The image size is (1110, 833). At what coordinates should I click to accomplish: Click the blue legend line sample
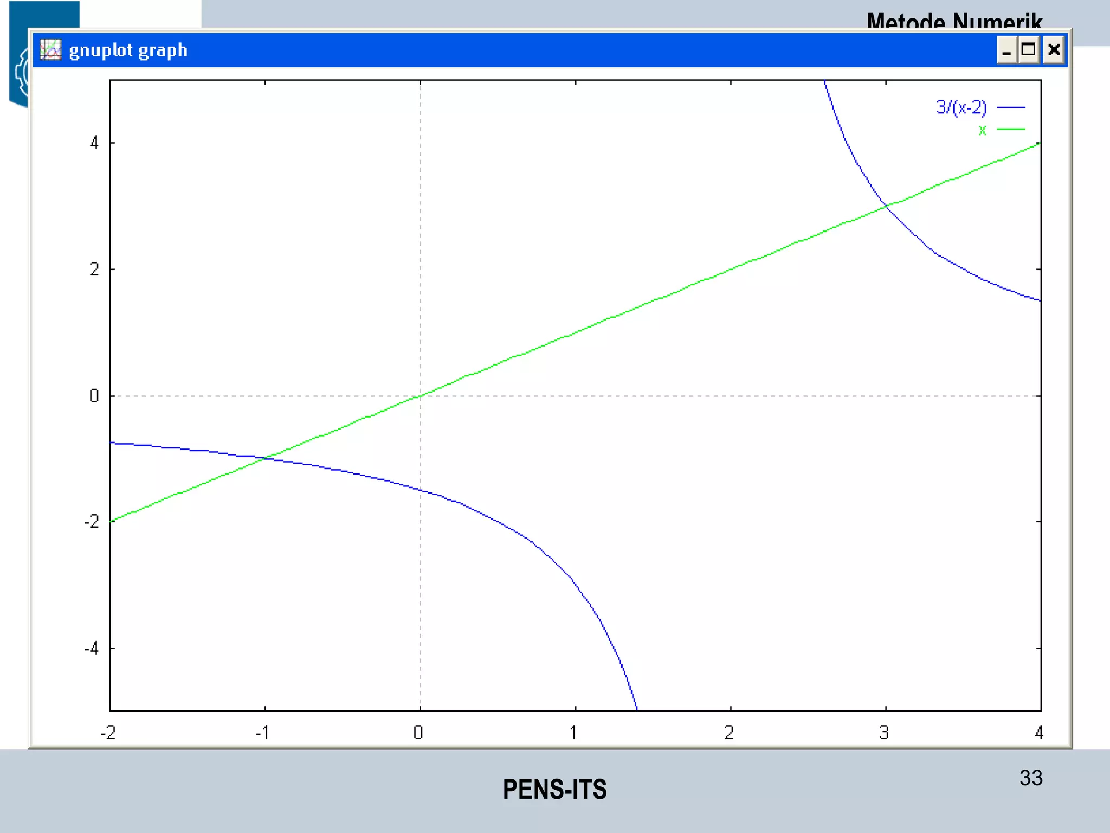pos(1011,107)
